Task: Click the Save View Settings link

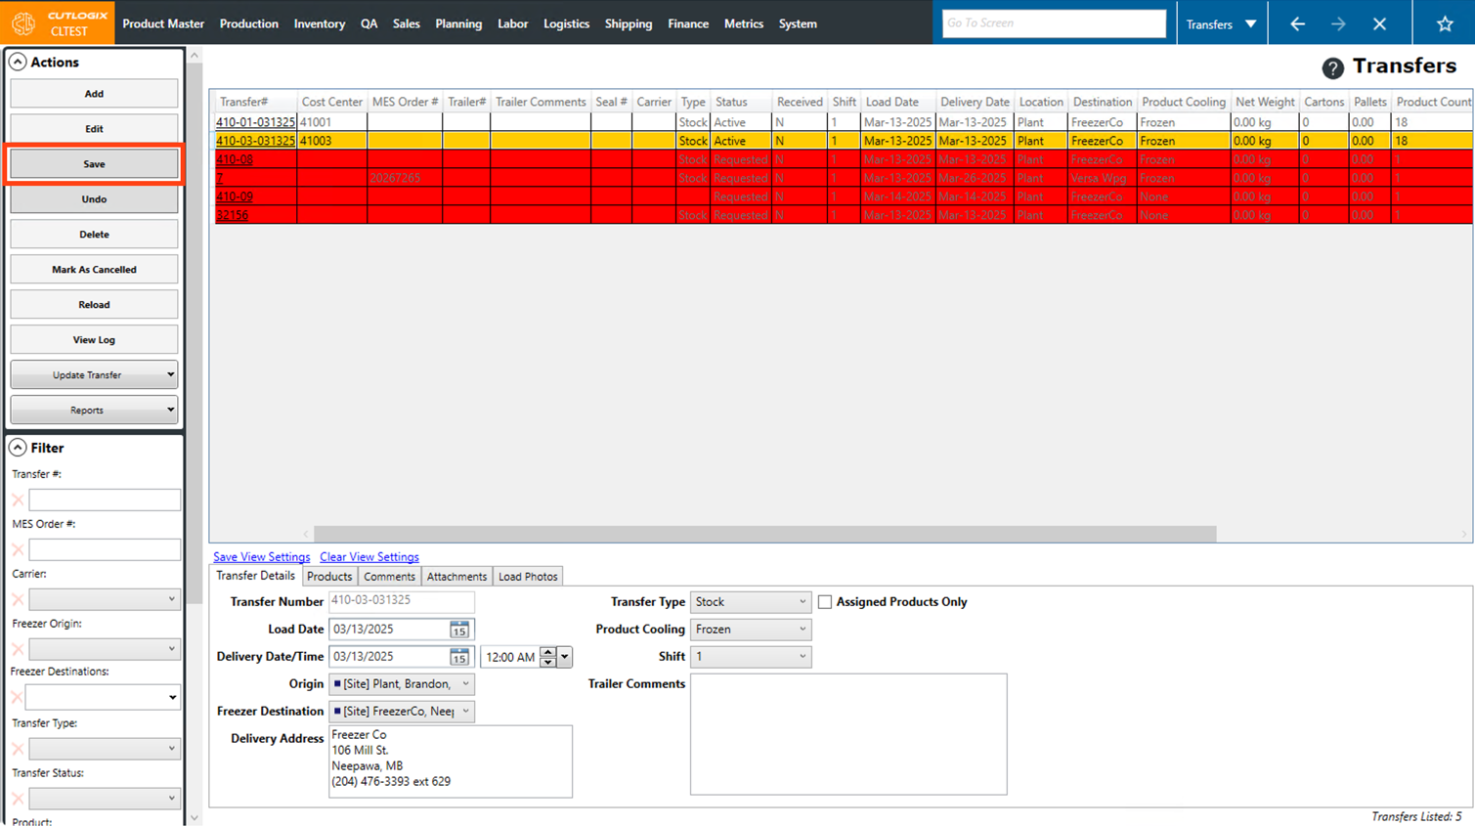Action: pyautogui.click(x=261, y=557)
